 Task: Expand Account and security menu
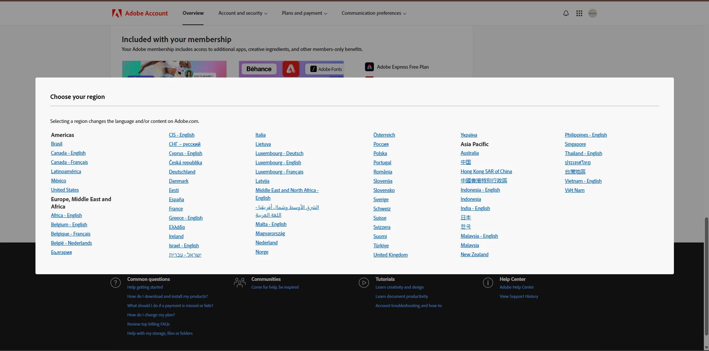click(243, 13)
